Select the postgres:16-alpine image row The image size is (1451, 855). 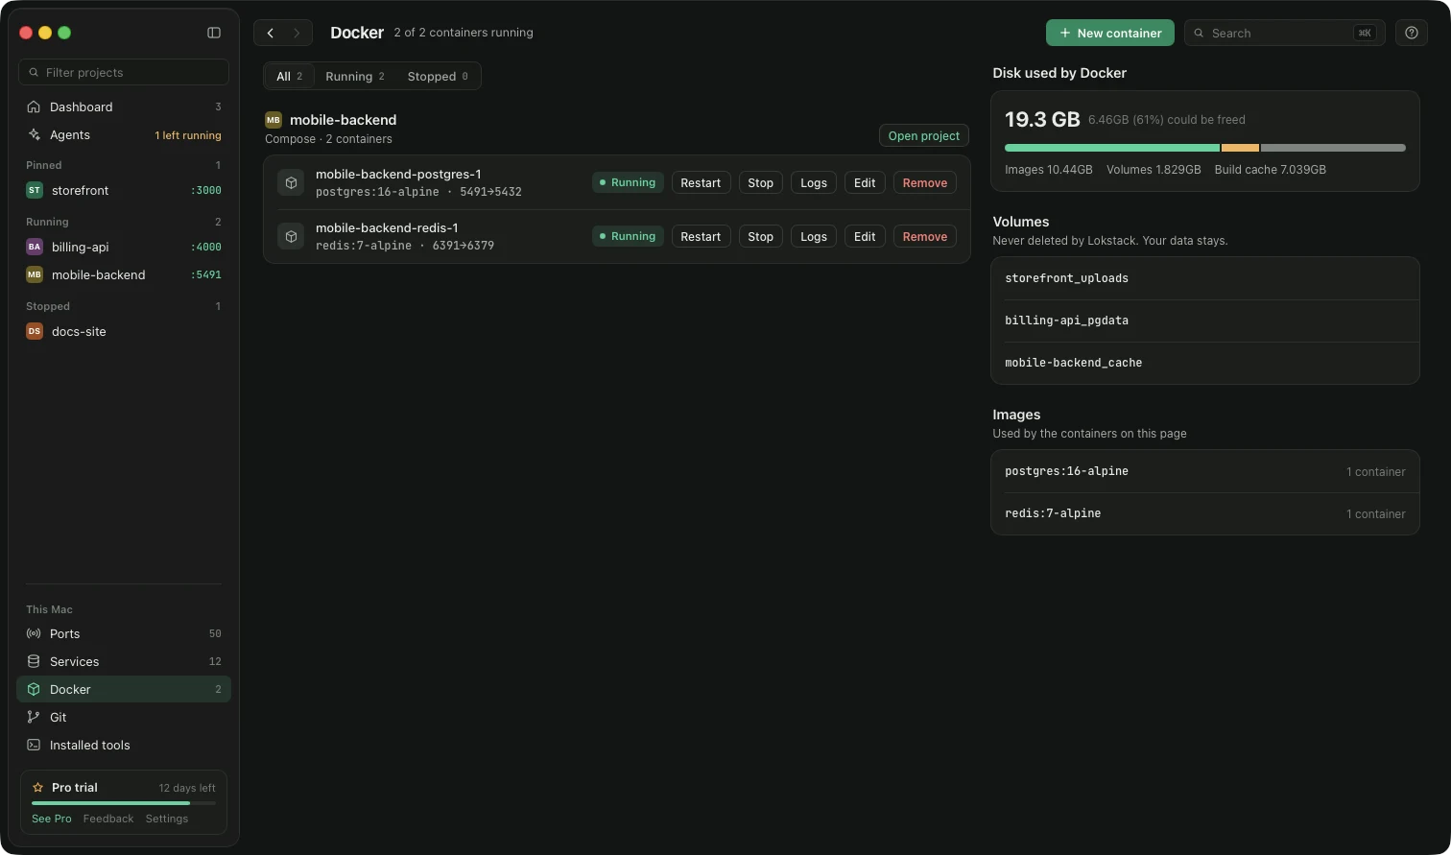click(x=1205, y=471)
